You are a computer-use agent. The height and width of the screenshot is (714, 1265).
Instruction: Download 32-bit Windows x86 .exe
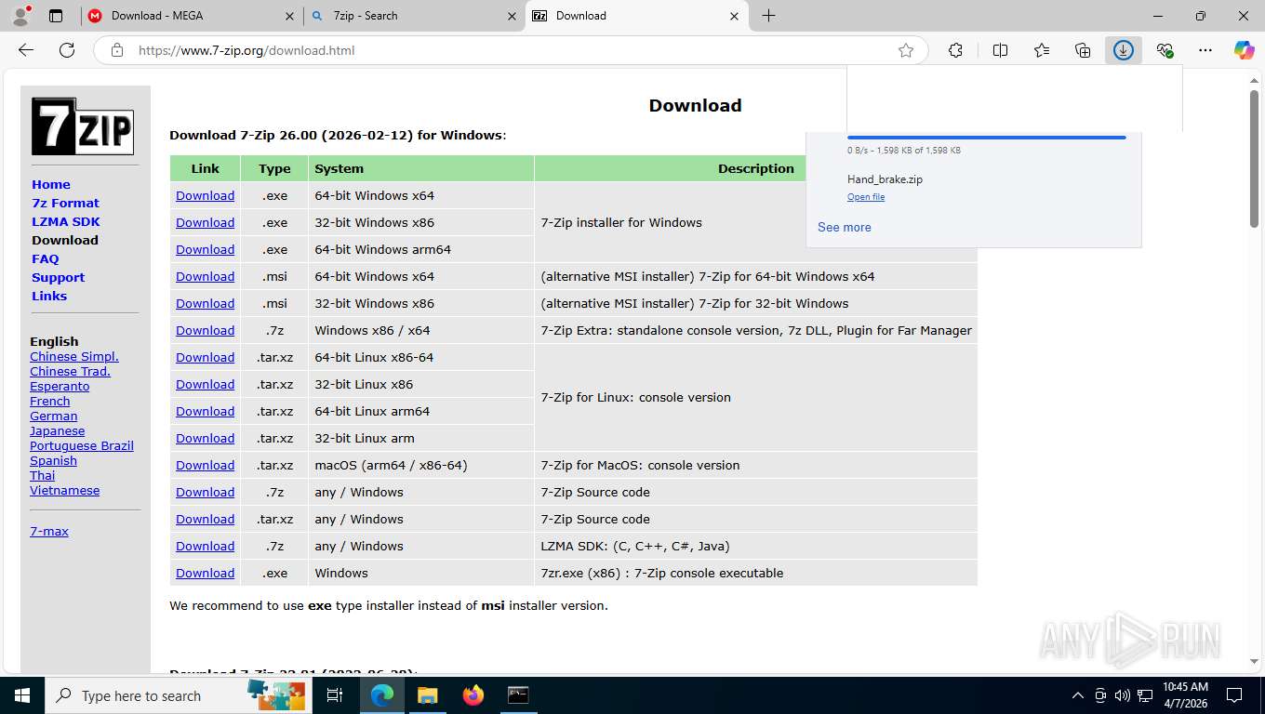click(x=205, y=222)
